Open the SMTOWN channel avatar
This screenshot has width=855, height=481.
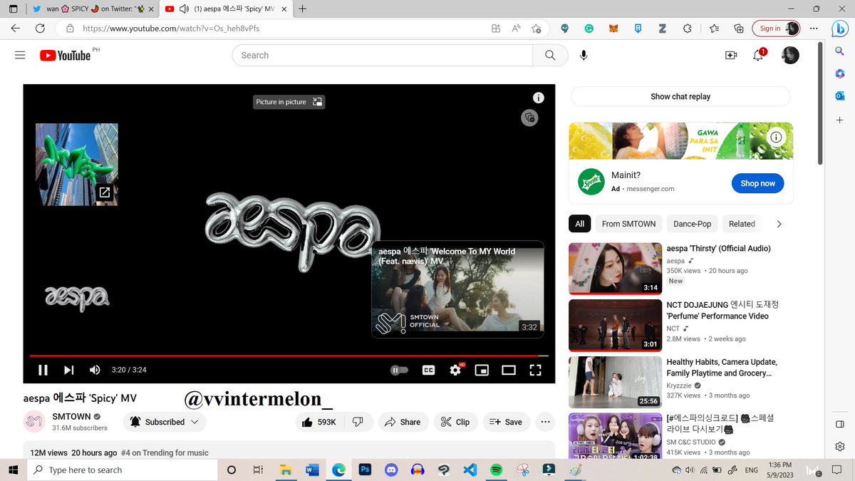[36, 422]
